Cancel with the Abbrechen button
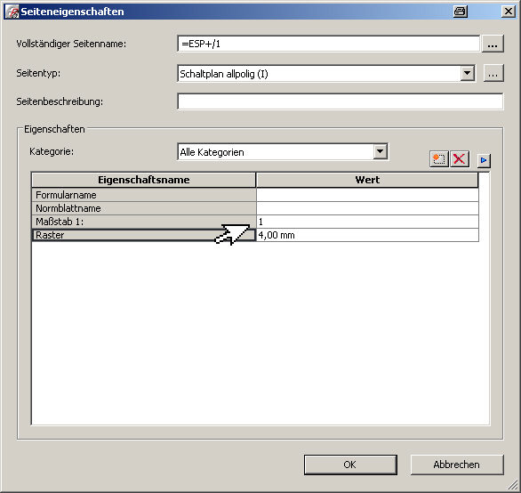Screen dimensions: 521x493 (457, 465)
